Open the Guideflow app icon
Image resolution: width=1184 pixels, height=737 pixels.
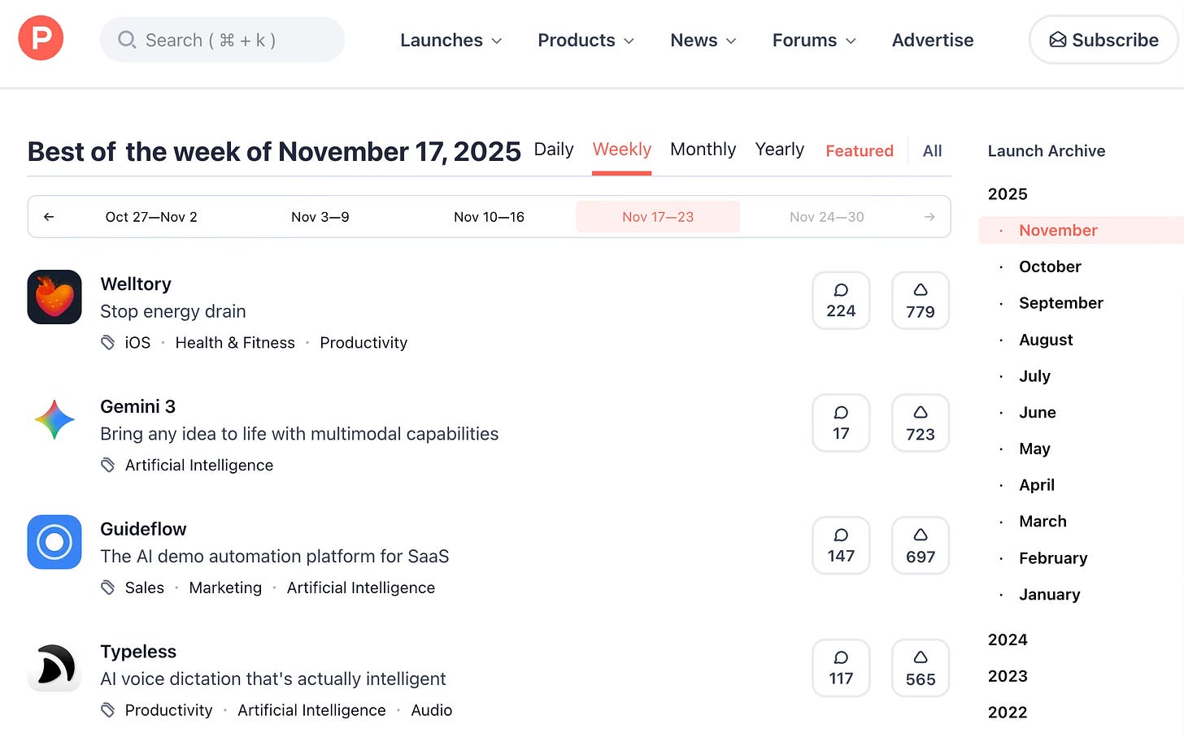54,542
